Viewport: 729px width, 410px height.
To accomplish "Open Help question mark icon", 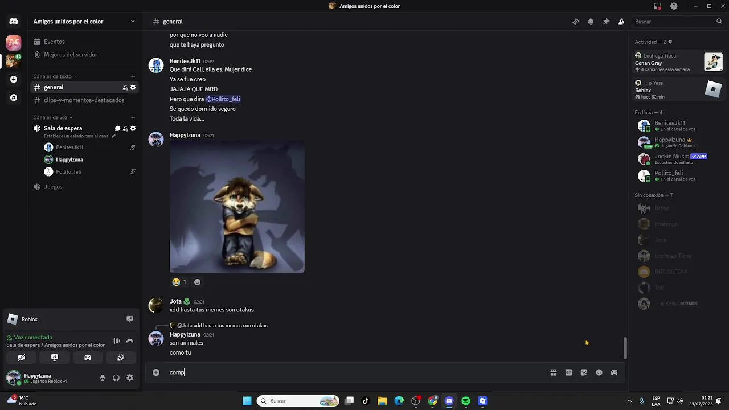I will 674,6.
